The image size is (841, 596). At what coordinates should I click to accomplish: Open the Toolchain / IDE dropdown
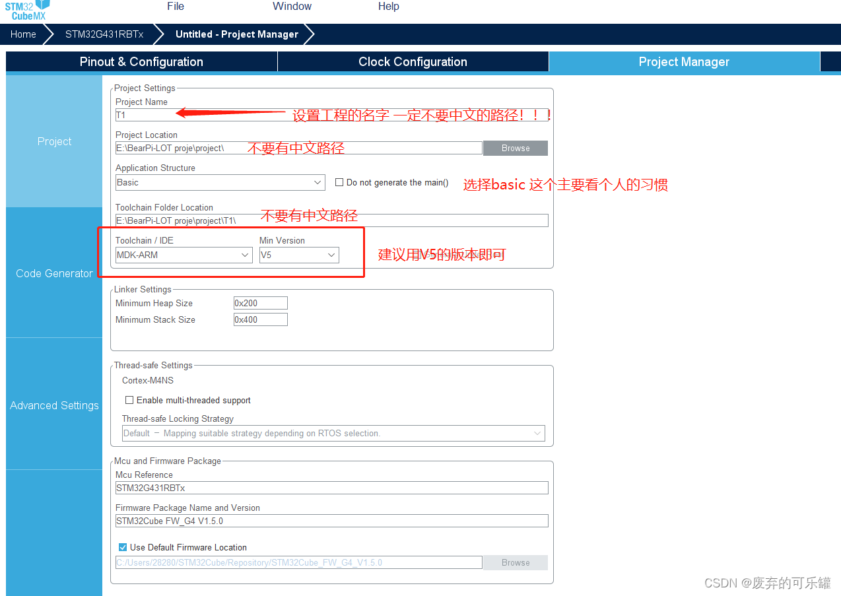[184, 255]
